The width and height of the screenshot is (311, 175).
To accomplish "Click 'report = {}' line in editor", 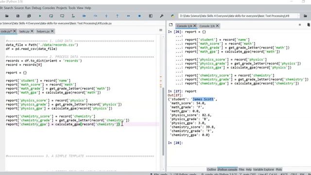I will (16, 72).
